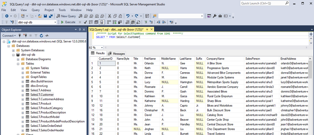314x135 pixels.
Task: Click the New Query button
Action: (x=66, y=16)
